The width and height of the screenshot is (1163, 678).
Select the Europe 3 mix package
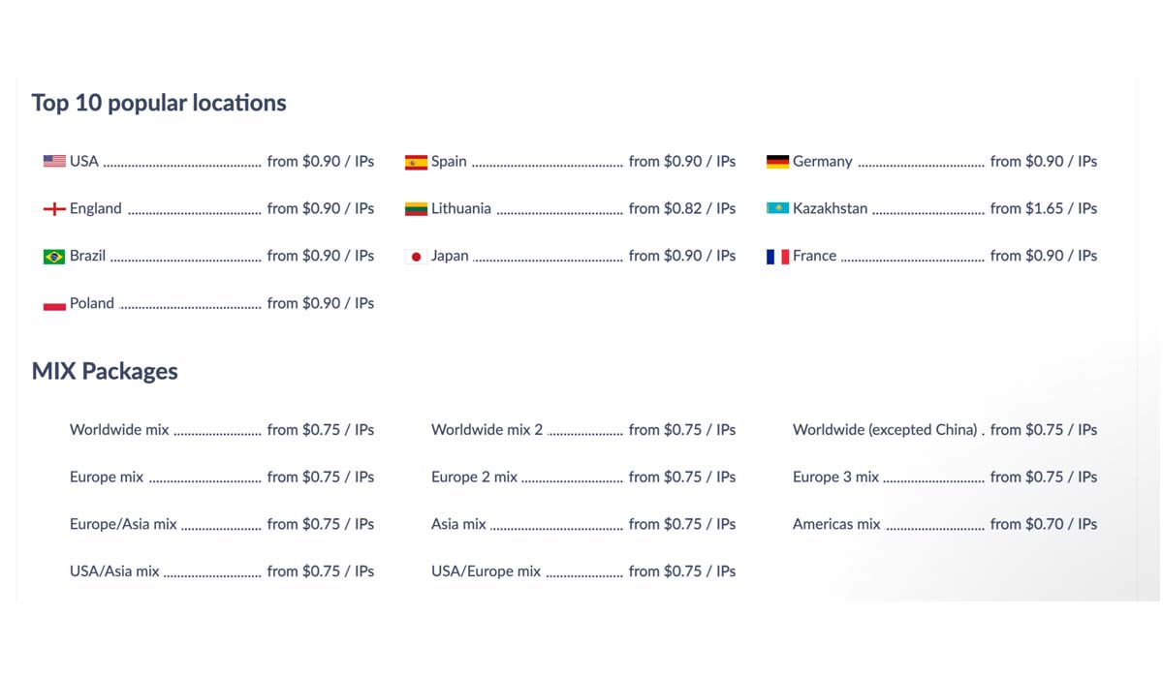pyautogui.click(x=835, y=478)
